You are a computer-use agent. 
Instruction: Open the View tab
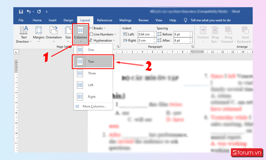159,20
